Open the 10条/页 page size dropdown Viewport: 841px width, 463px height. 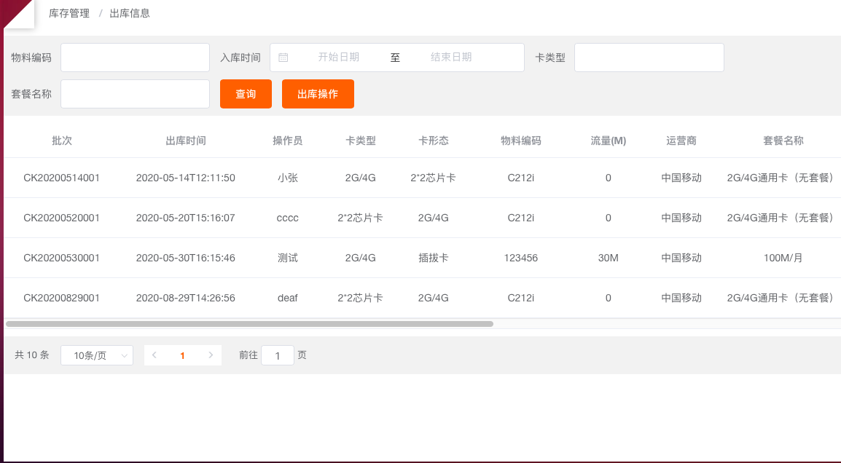pos(97,355)
